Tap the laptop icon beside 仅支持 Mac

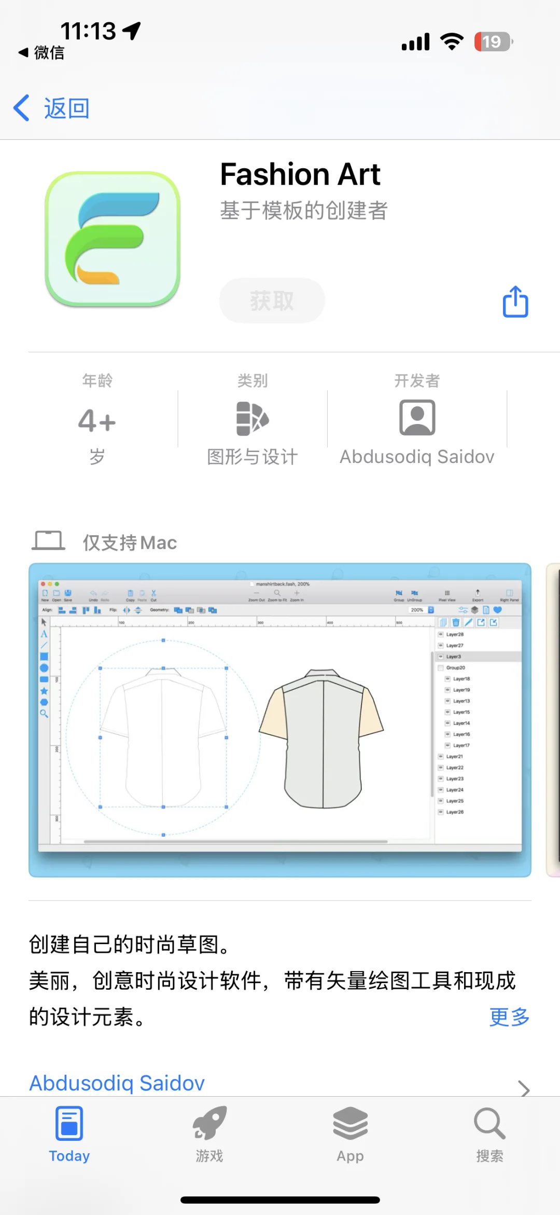[x=49, y=540]
